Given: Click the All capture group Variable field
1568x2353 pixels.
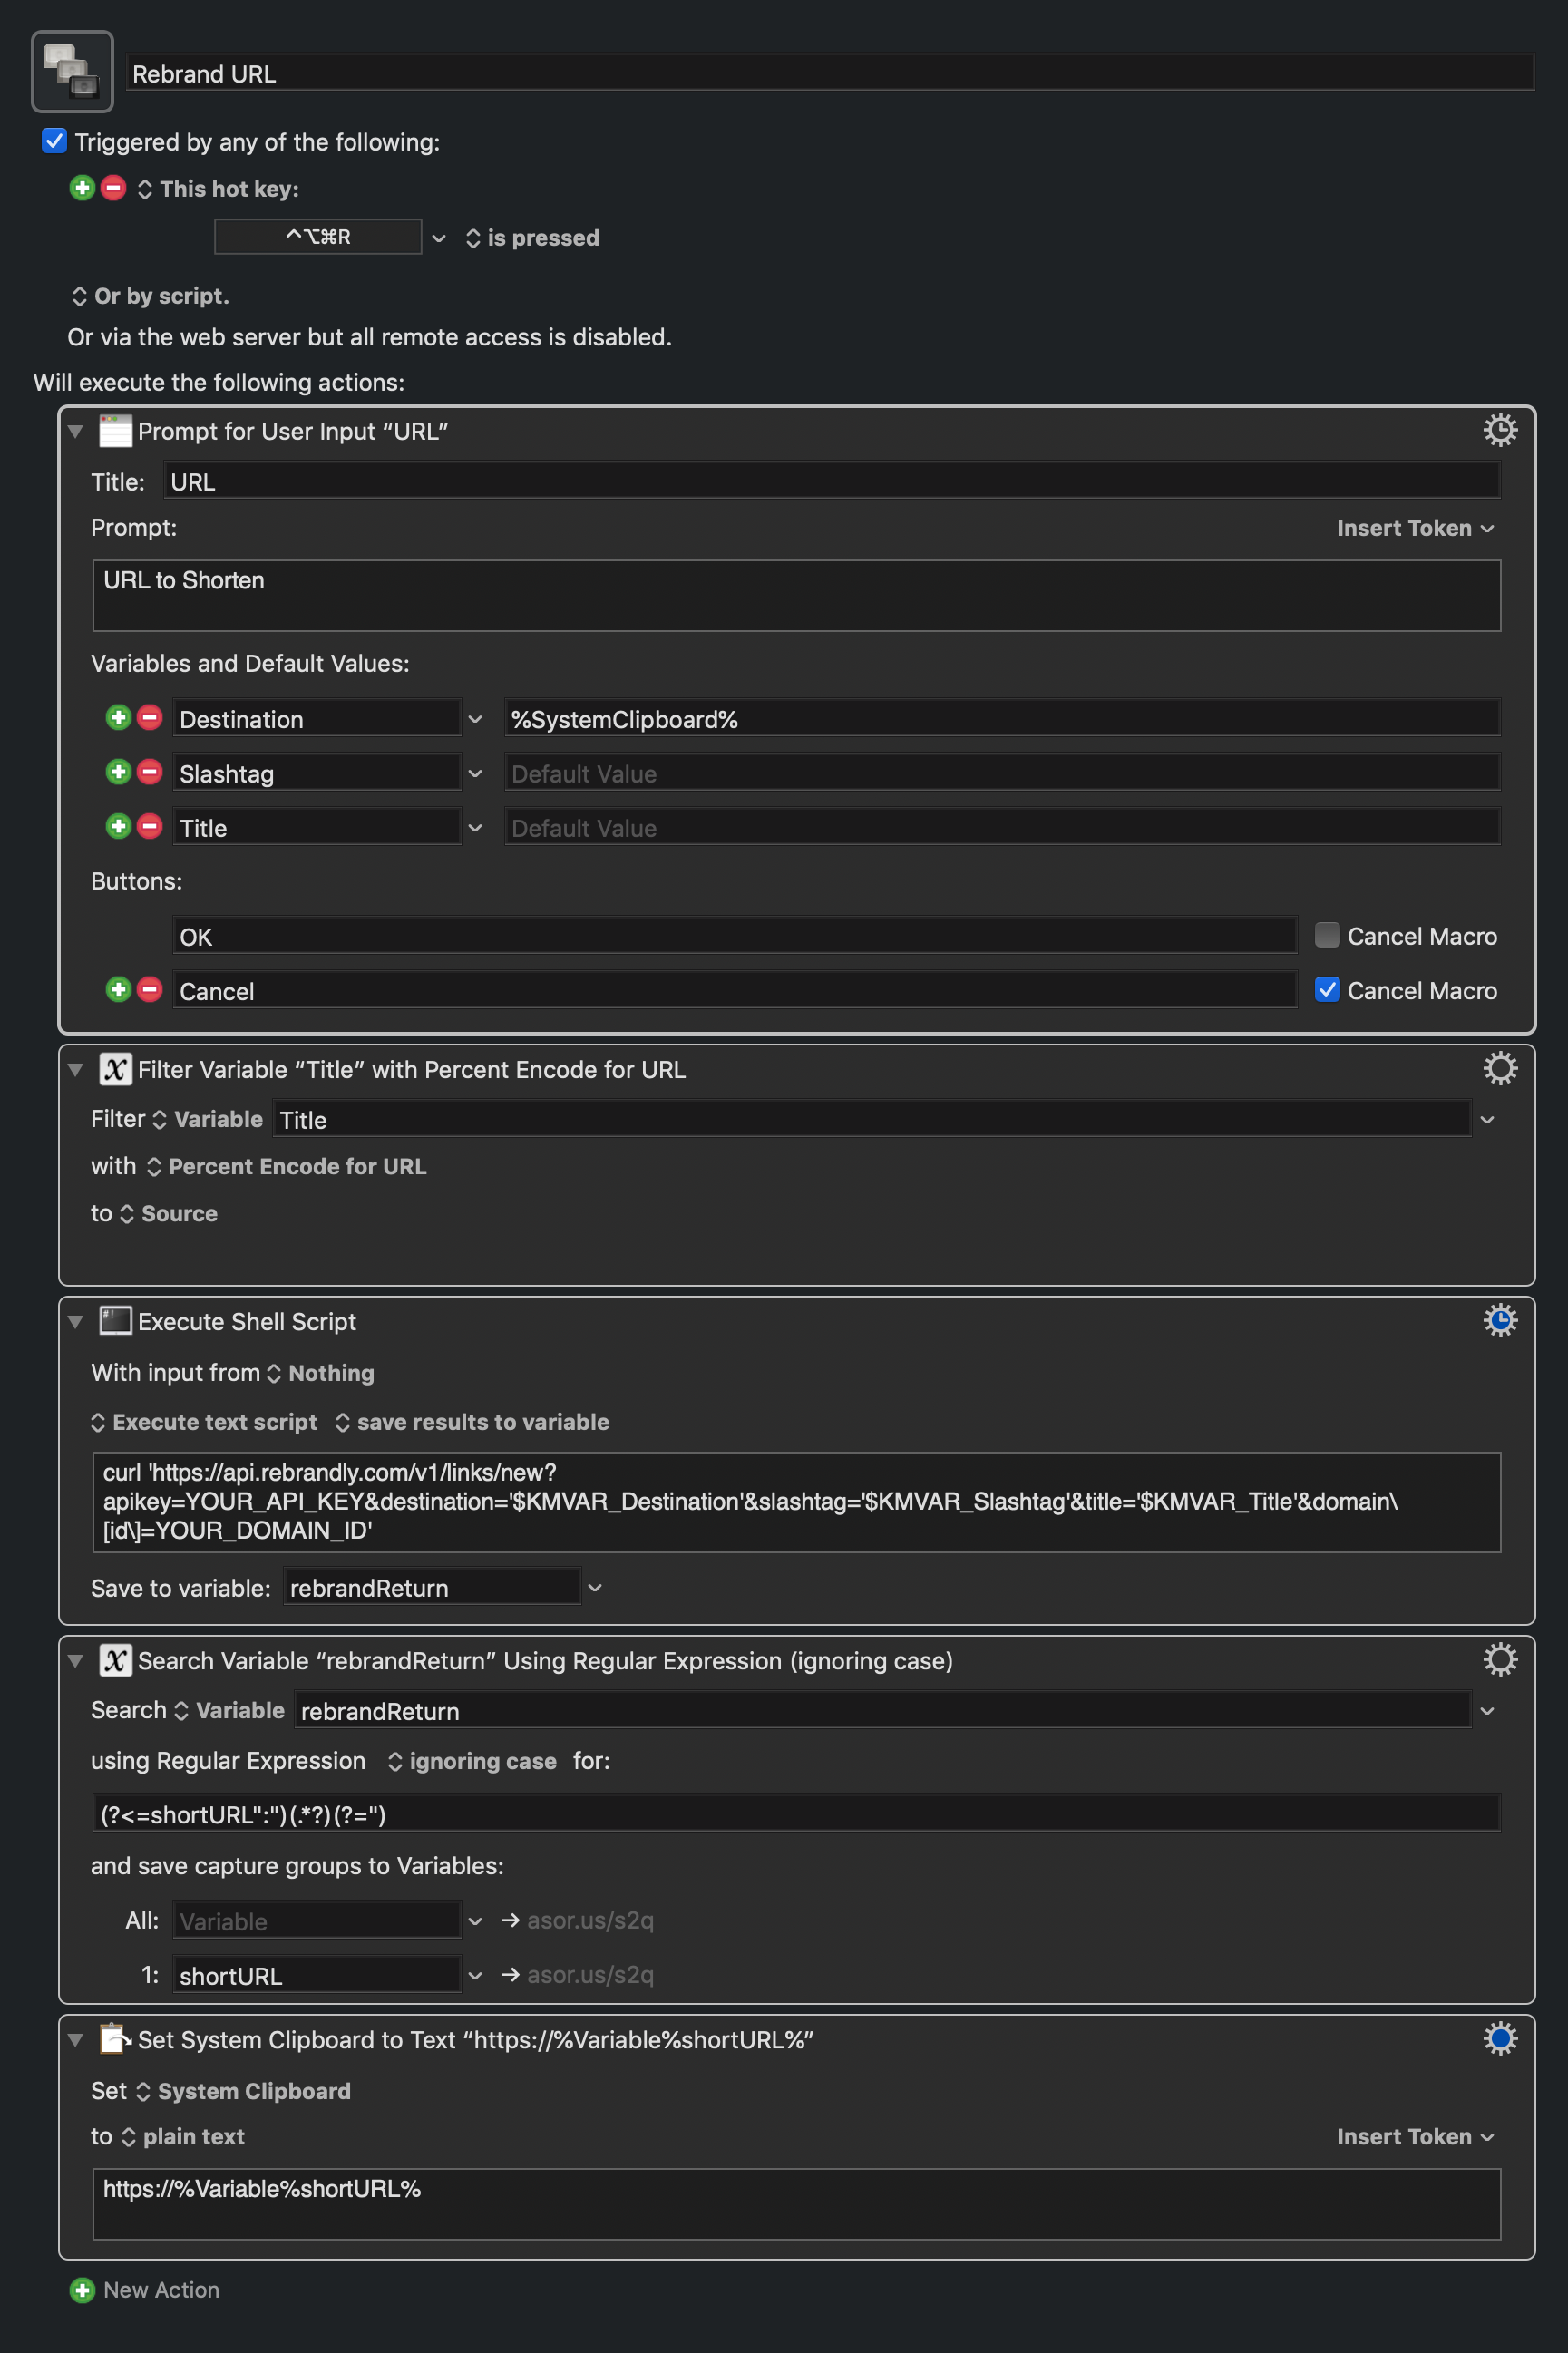Looking at the screenshot, I should click(x=317, y=1921).
